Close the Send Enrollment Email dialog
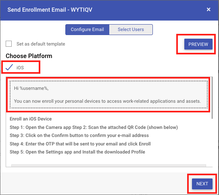The width and height of the screenshot is (219, 195). pos(209,10)
